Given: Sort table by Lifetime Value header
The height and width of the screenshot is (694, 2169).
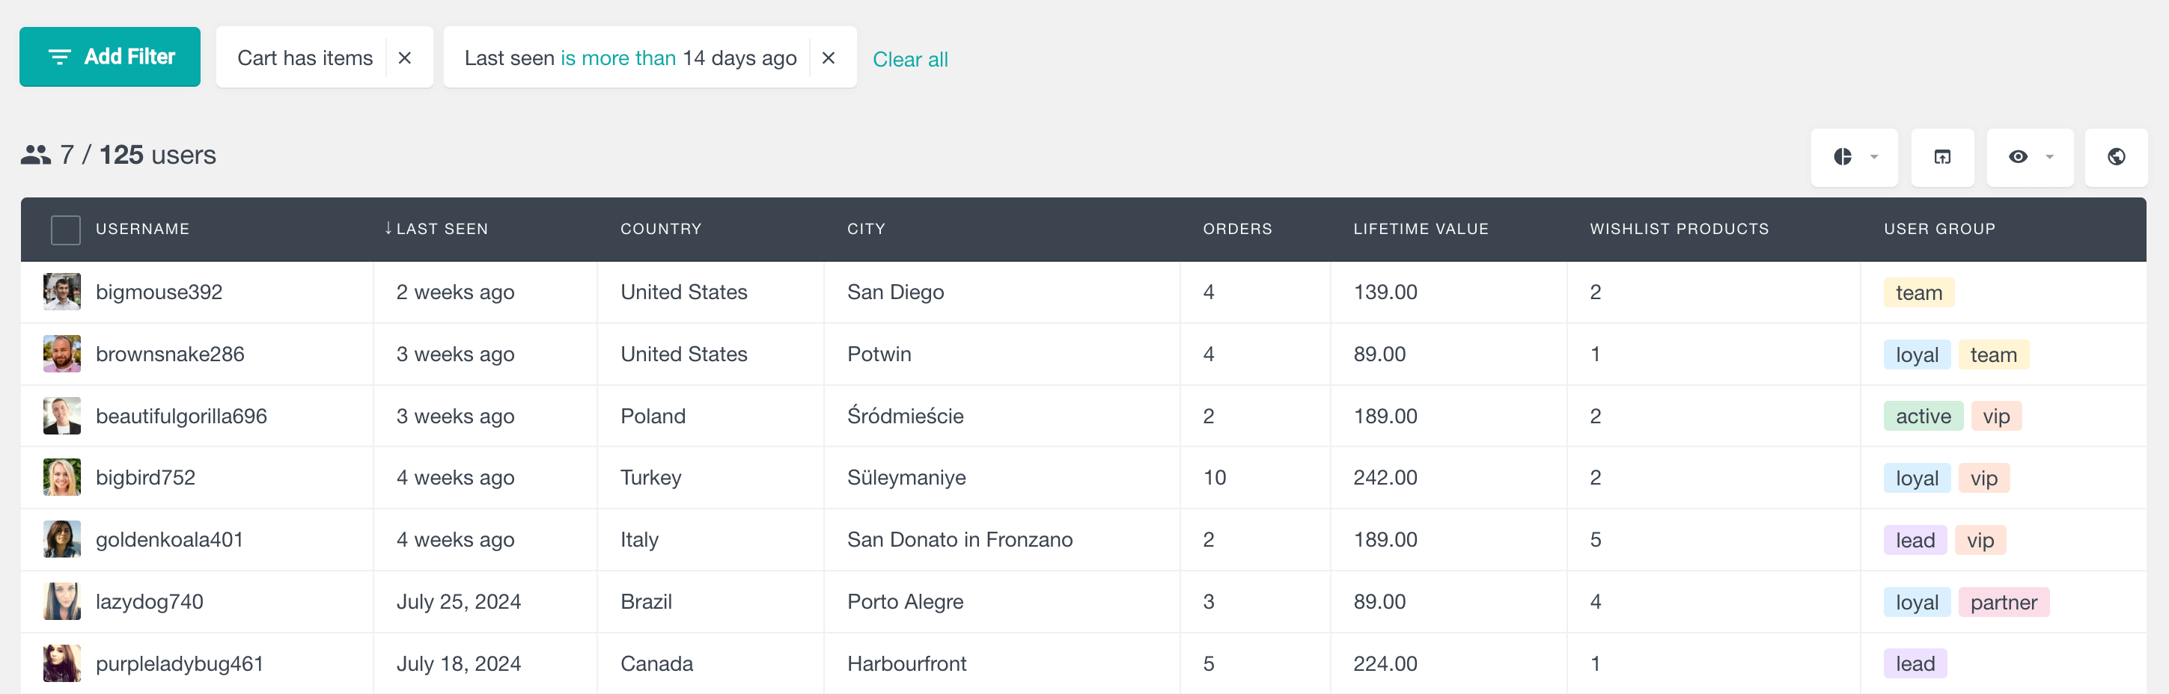Looking at the screenshot, I should point(1420,229).
